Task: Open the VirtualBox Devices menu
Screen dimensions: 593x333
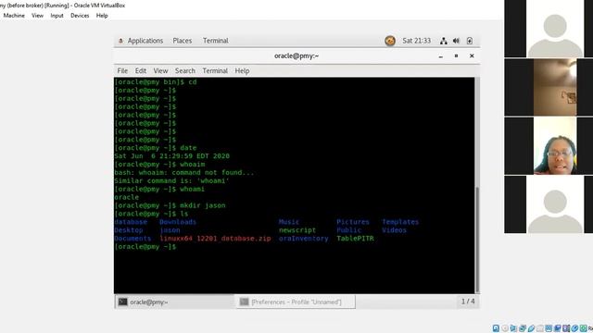Action: pyautogui.click(x=80, y=16)
